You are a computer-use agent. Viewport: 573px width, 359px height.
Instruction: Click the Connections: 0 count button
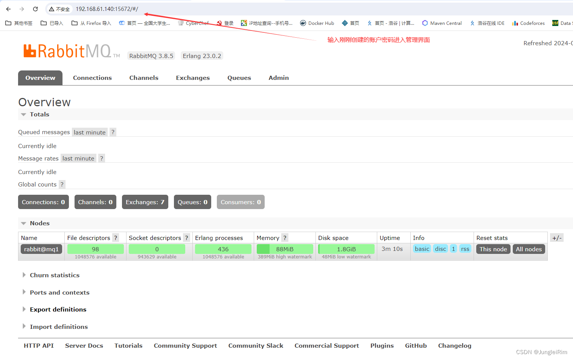pos(43,202)
